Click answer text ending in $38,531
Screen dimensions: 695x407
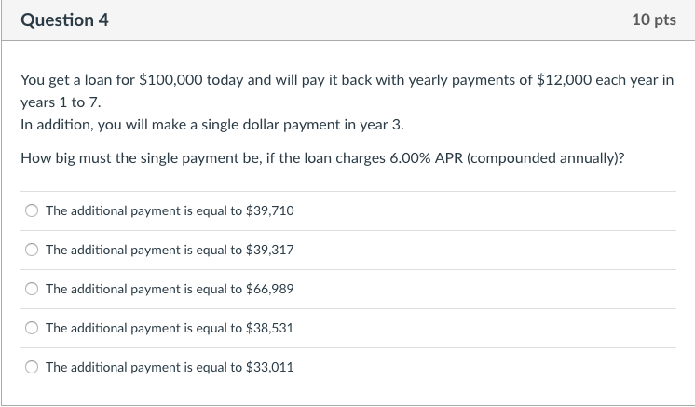pyautogui.click(x=170, y=328)
